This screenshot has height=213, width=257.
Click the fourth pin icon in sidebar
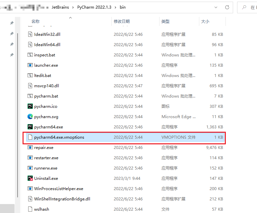[x=12, y=55]
